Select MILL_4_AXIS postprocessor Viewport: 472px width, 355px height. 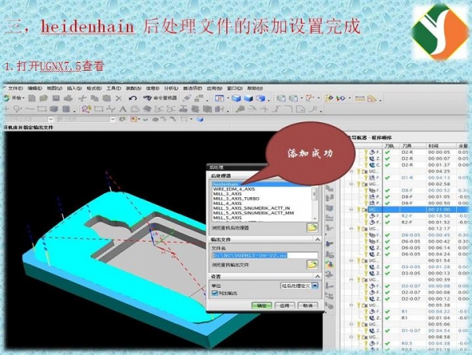(227, 204)
